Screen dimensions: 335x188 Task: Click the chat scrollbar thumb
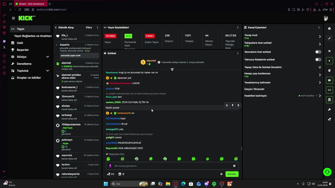point(241,149)
